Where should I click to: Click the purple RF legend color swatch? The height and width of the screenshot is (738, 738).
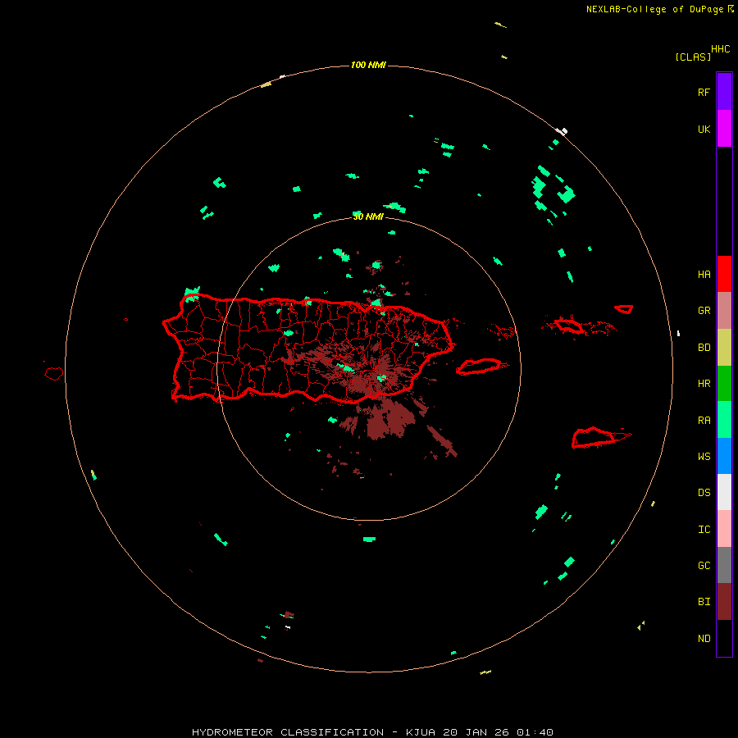(x=724, y=92)
